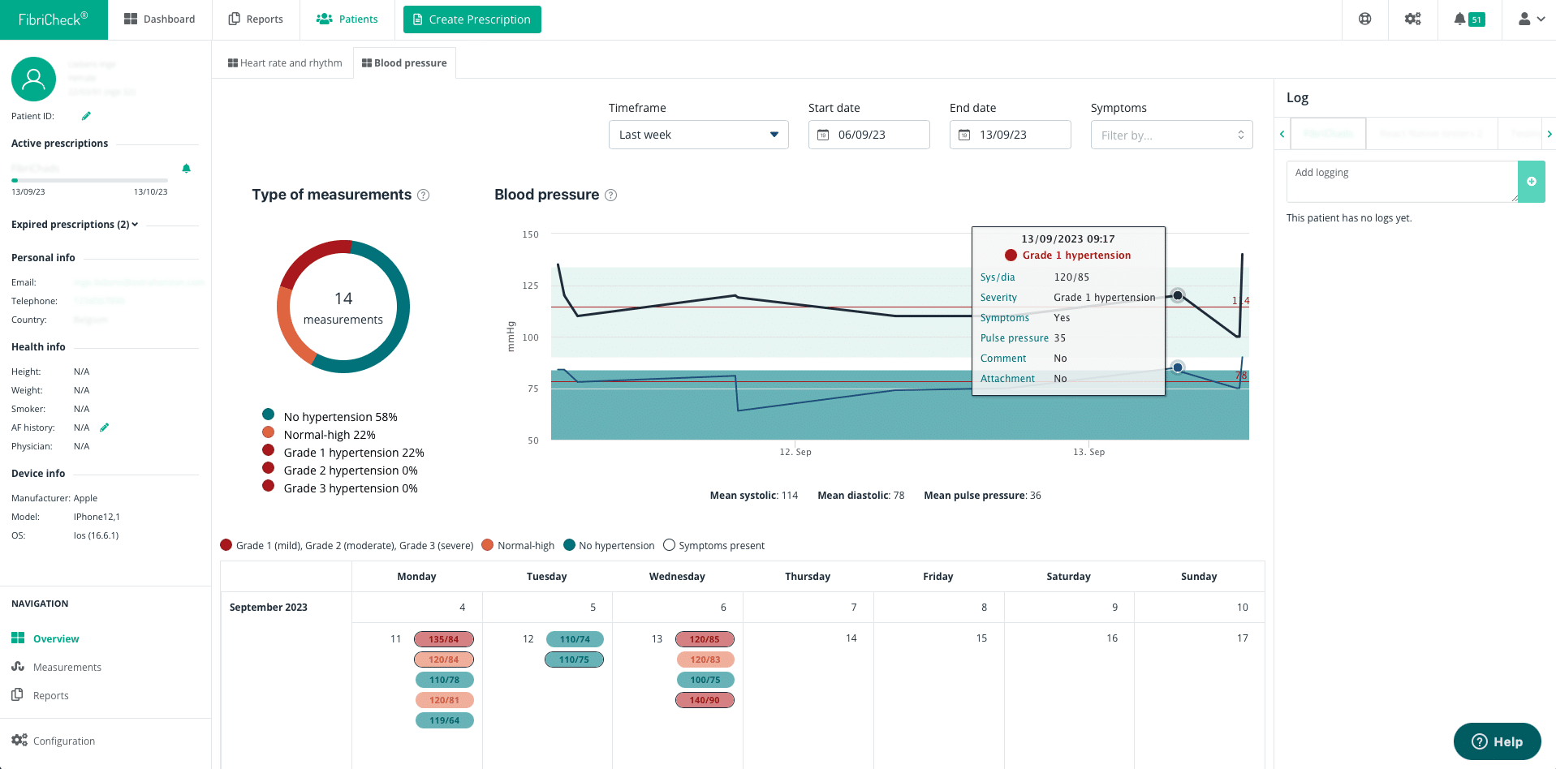
Task: Toggle the No hypertension legend filter below chart
Action: (x=609, y=545)
